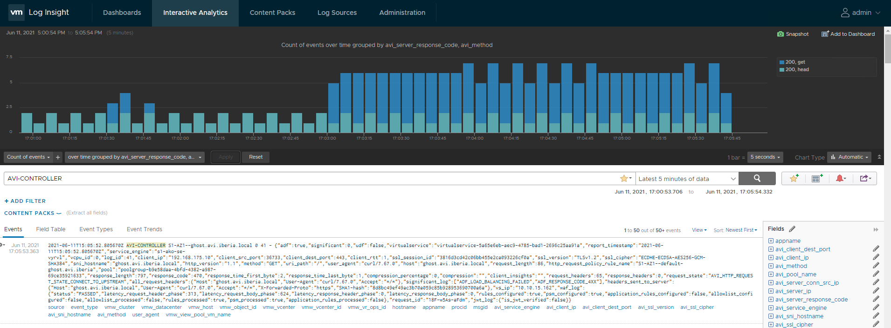Click the vm Log Insight logo
Image resolution: width=891 pixels, height=328 pixels.
pyautogui.click(x=39, y=13)
